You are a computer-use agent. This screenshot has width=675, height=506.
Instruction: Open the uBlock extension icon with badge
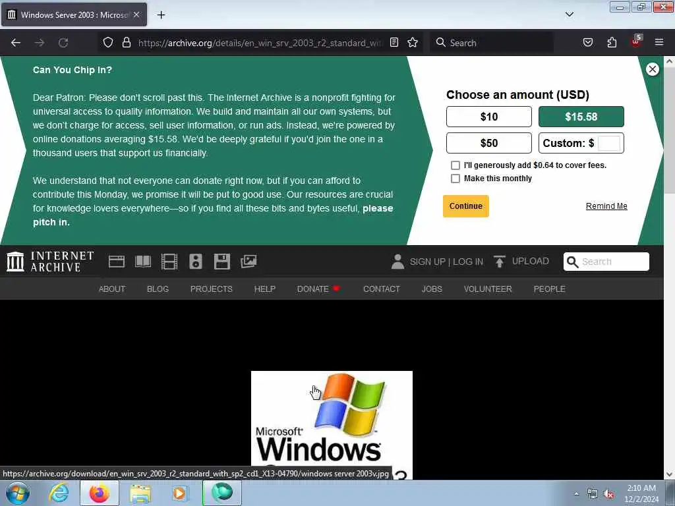click(x=636, y=42)
